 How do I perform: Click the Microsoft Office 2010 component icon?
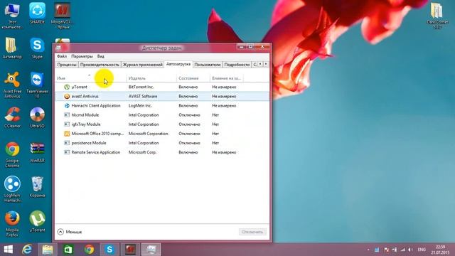(67, 134)
